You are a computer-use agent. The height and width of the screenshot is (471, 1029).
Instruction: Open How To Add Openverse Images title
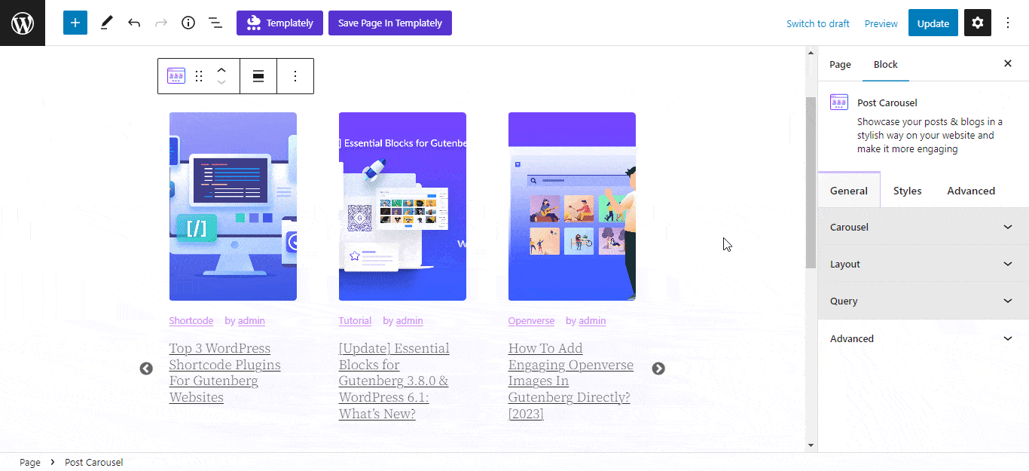(571, 381)
